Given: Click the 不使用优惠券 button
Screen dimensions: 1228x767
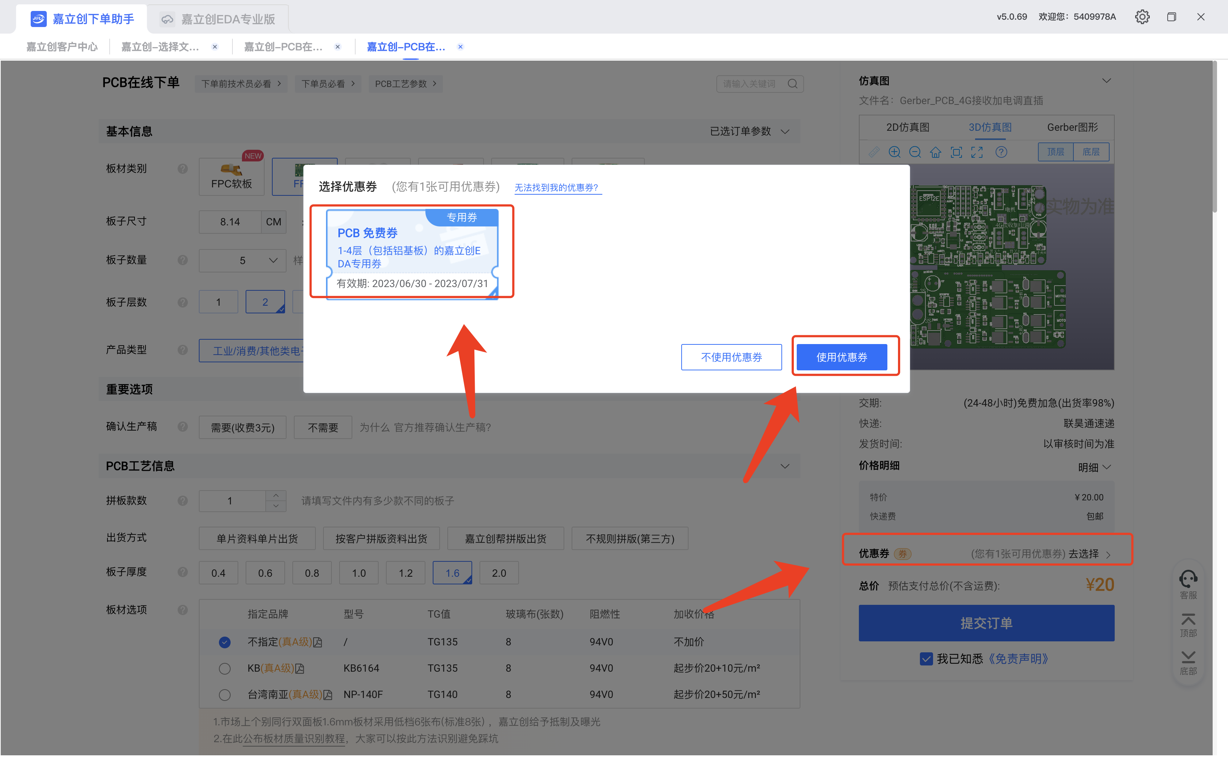Looking at the screenshot, I should [731, 357].
